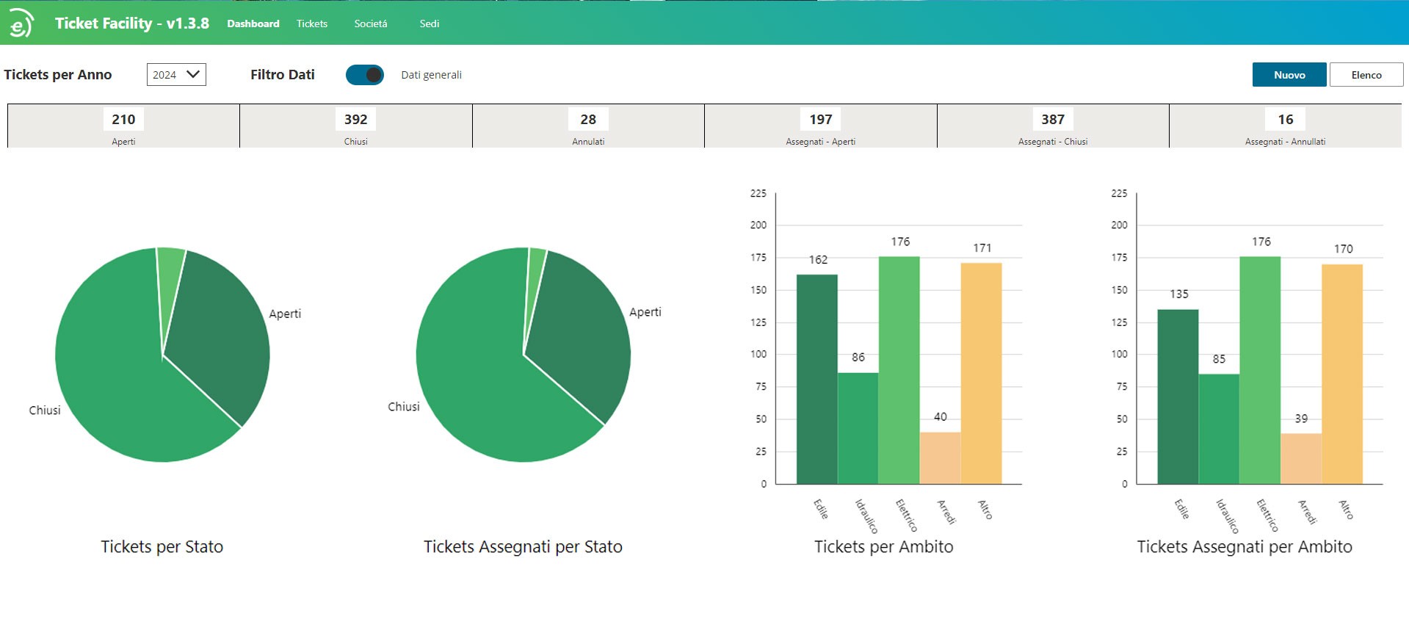Open the Dashboard menu item
This screenshot has height=633, width=1409.
click(253, 23)
